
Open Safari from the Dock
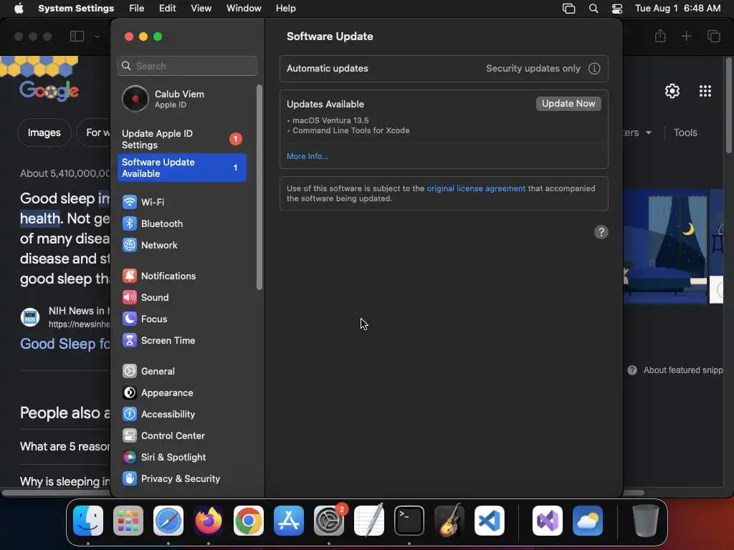coord(168,521)
